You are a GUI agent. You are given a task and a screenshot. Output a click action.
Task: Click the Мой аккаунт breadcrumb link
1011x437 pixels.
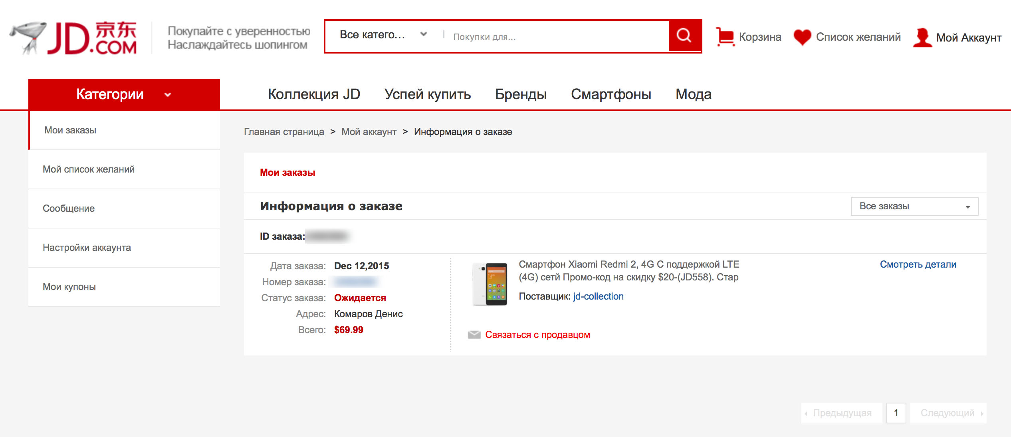point(369,132)
